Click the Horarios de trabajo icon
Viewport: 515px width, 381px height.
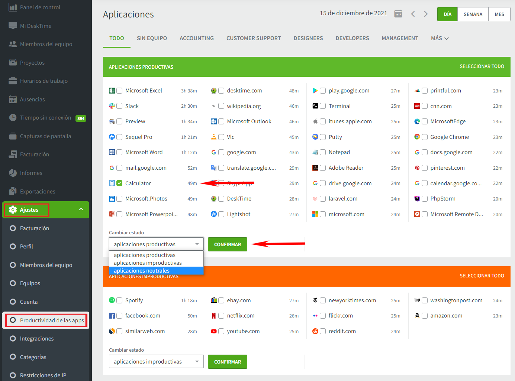coord(13,81)
